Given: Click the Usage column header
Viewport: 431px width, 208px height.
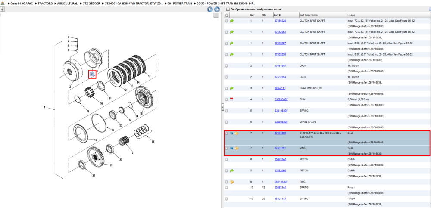Looking at the screenshot, I should pyautogui.click(x=388, y=15).
